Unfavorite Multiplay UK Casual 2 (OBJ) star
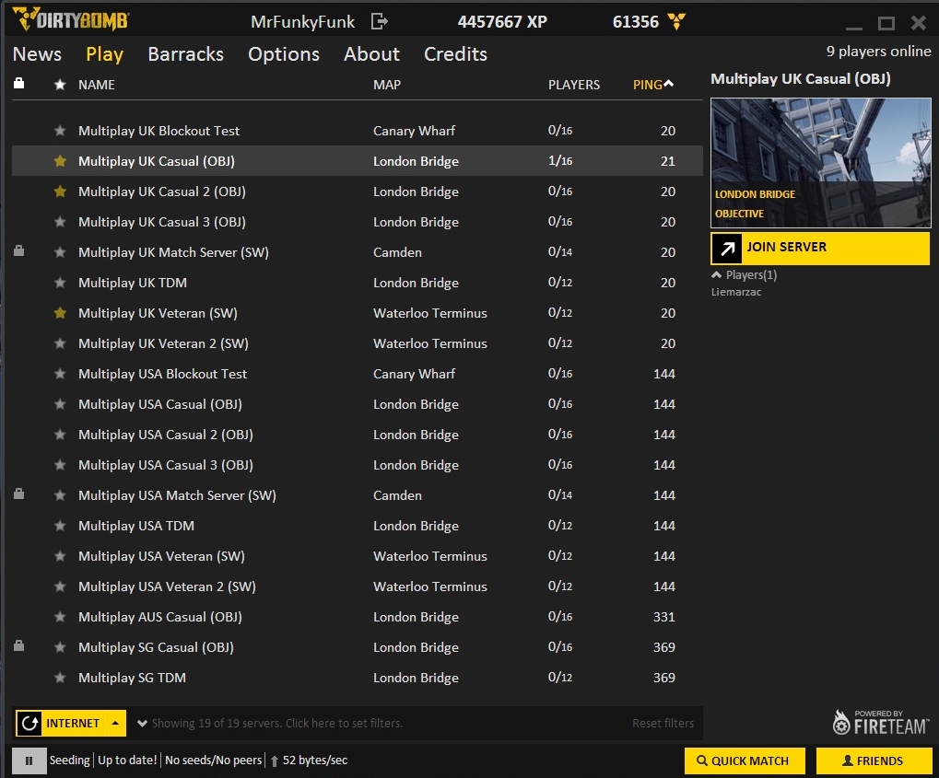 [61, 192]
